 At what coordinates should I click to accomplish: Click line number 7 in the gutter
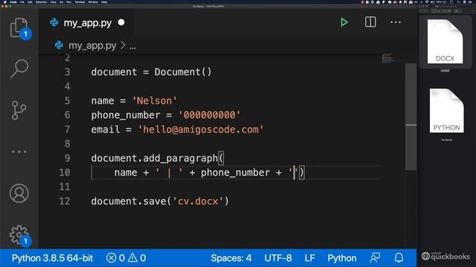coord(67,130)
